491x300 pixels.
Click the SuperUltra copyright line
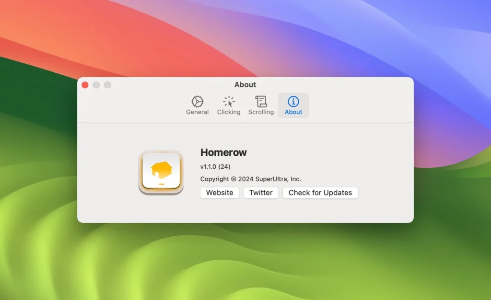click(250, 179)
